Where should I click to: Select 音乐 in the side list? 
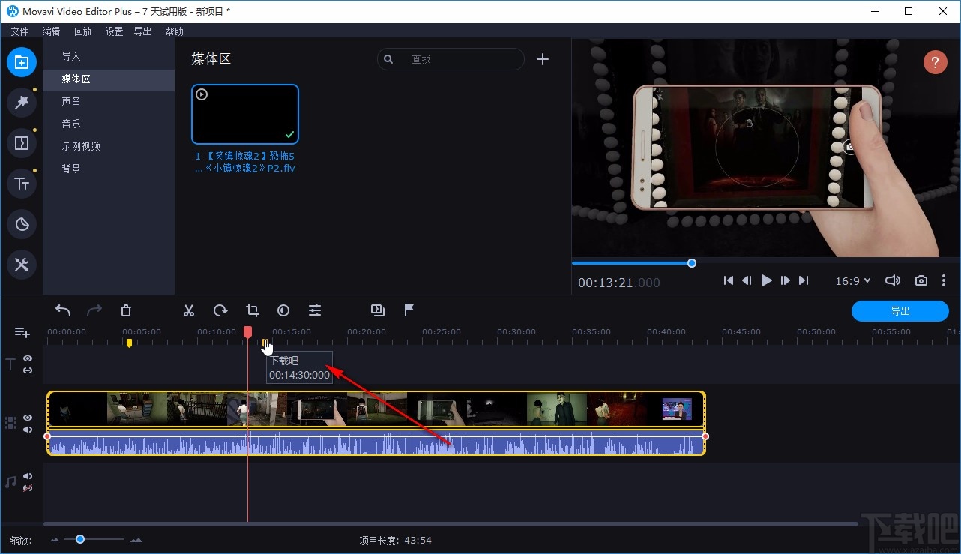pyautogui.click(x=109, y=124)
